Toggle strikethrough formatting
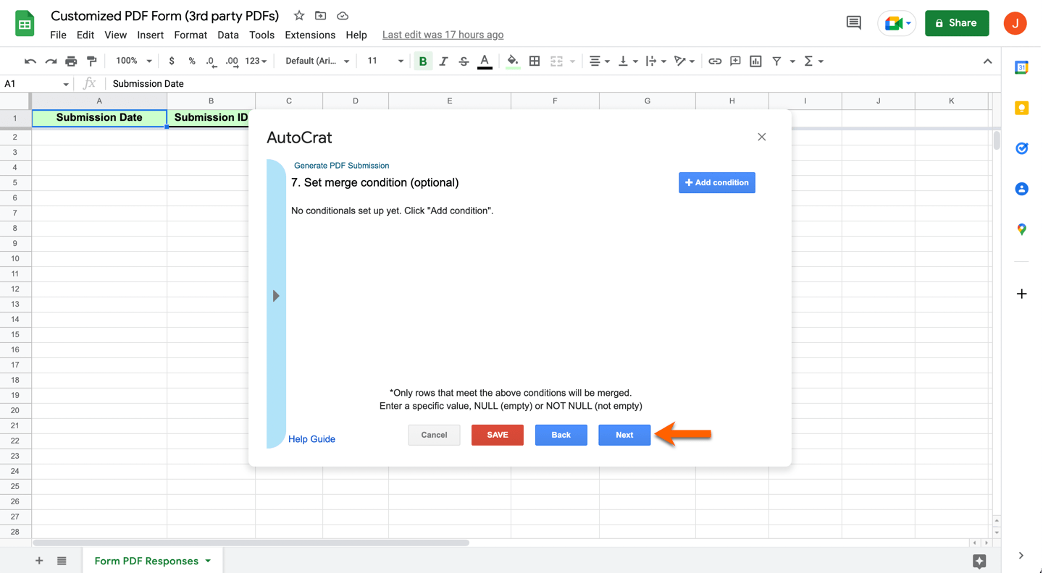Image resolution: width=1043 pixels, height=573 pixels. (x=464, y=61)
